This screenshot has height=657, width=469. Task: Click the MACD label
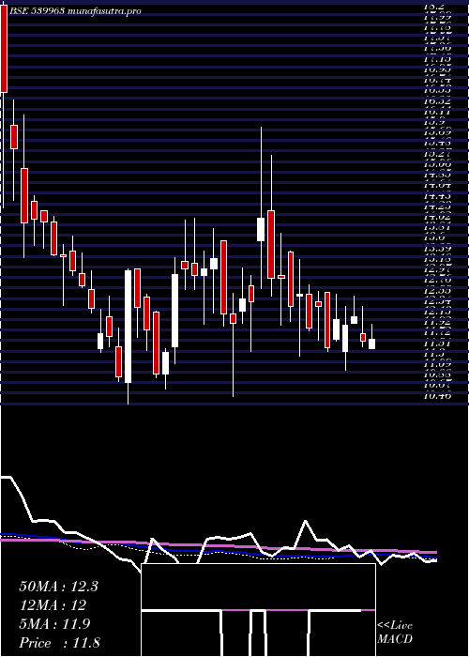(x=395, y=639)
